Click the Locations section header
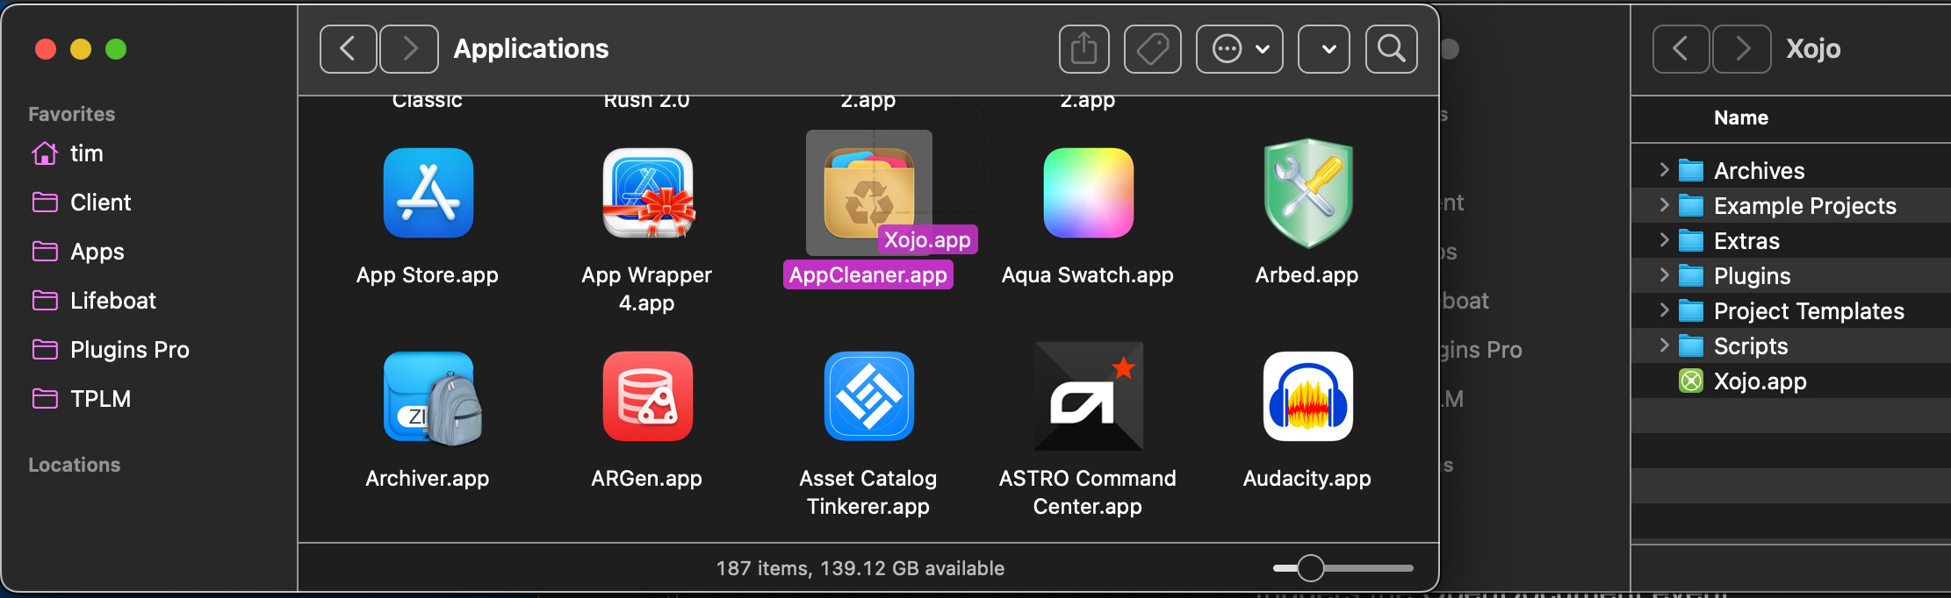This screenshot has width=1951, height=598. [75, 465]
